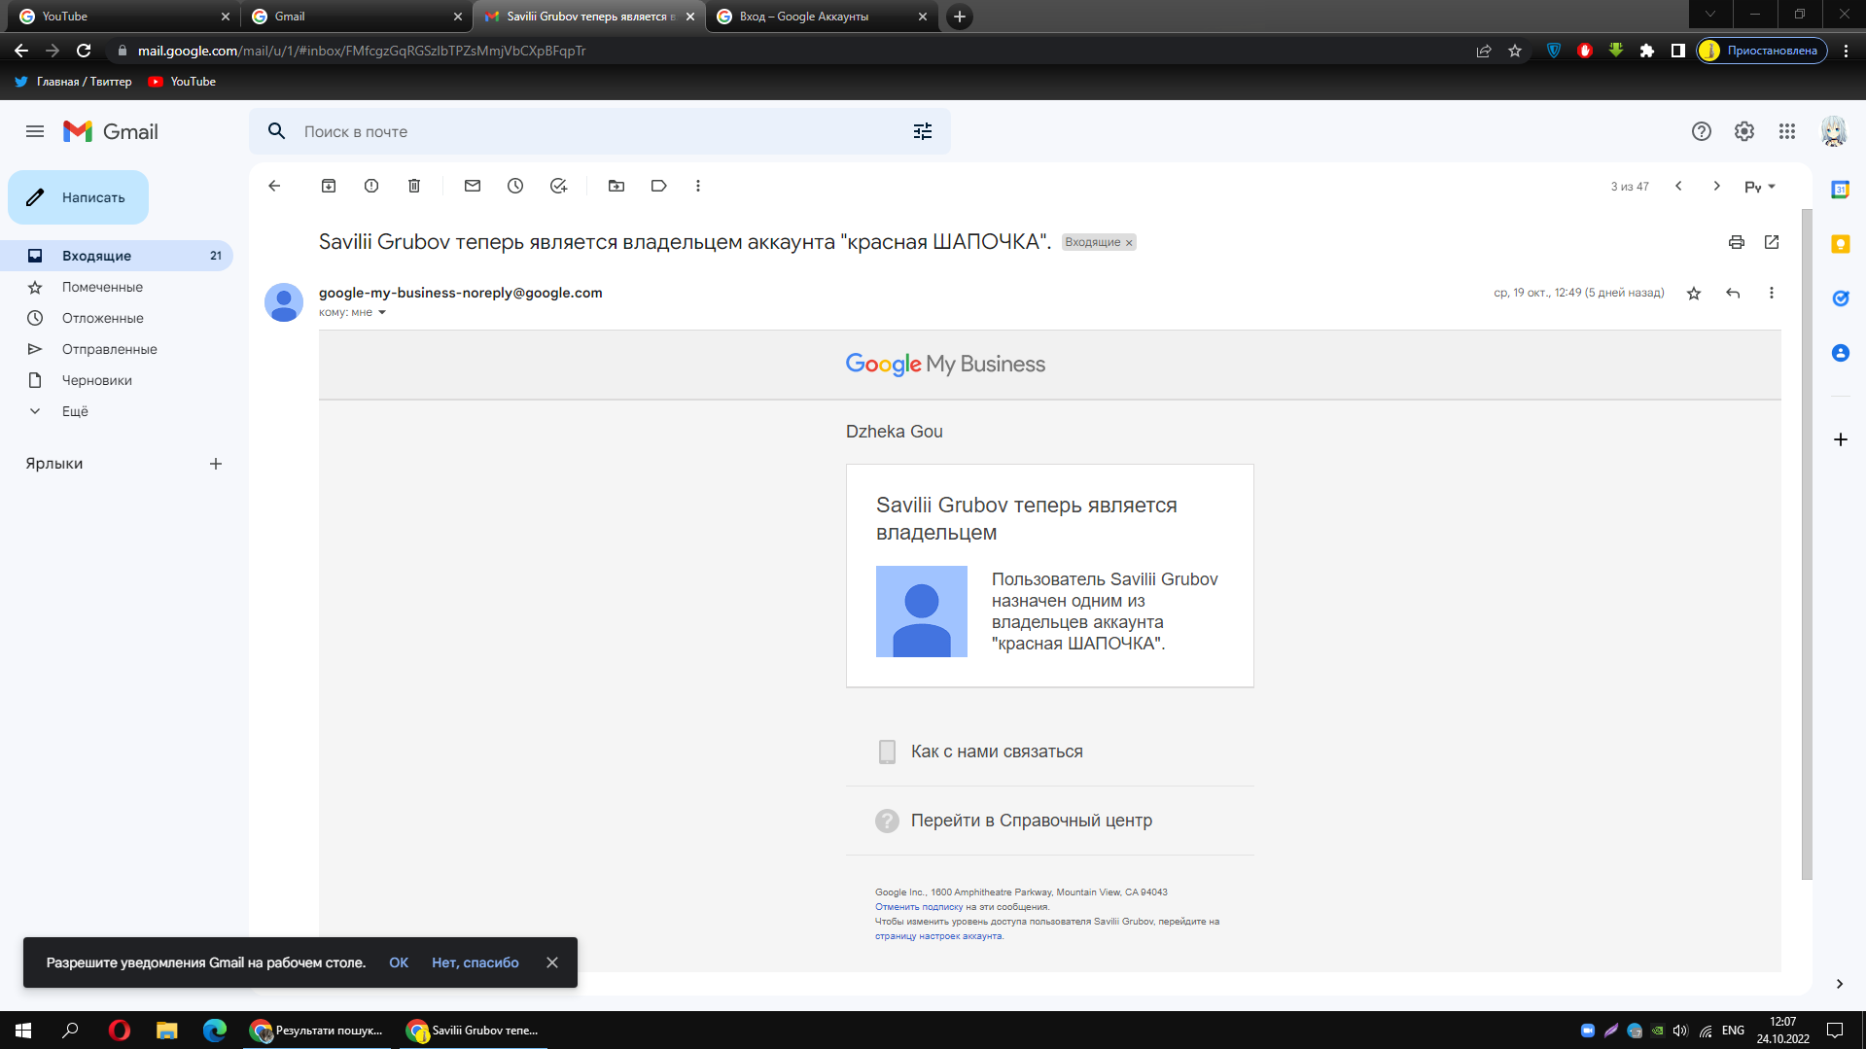Open the Входящие inbox folder
The image size is (1866, 1049).
click(x=117, y=256)
